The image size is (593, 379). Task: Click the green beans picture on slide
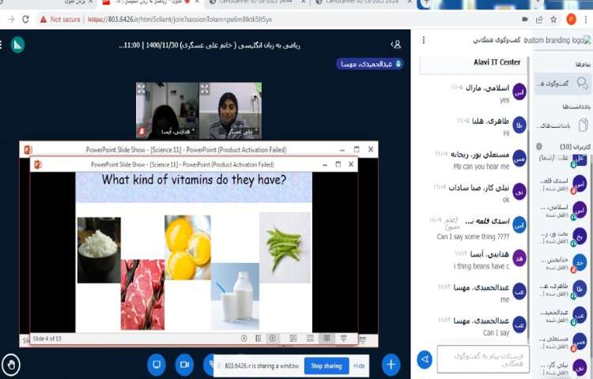click(285, 248)
